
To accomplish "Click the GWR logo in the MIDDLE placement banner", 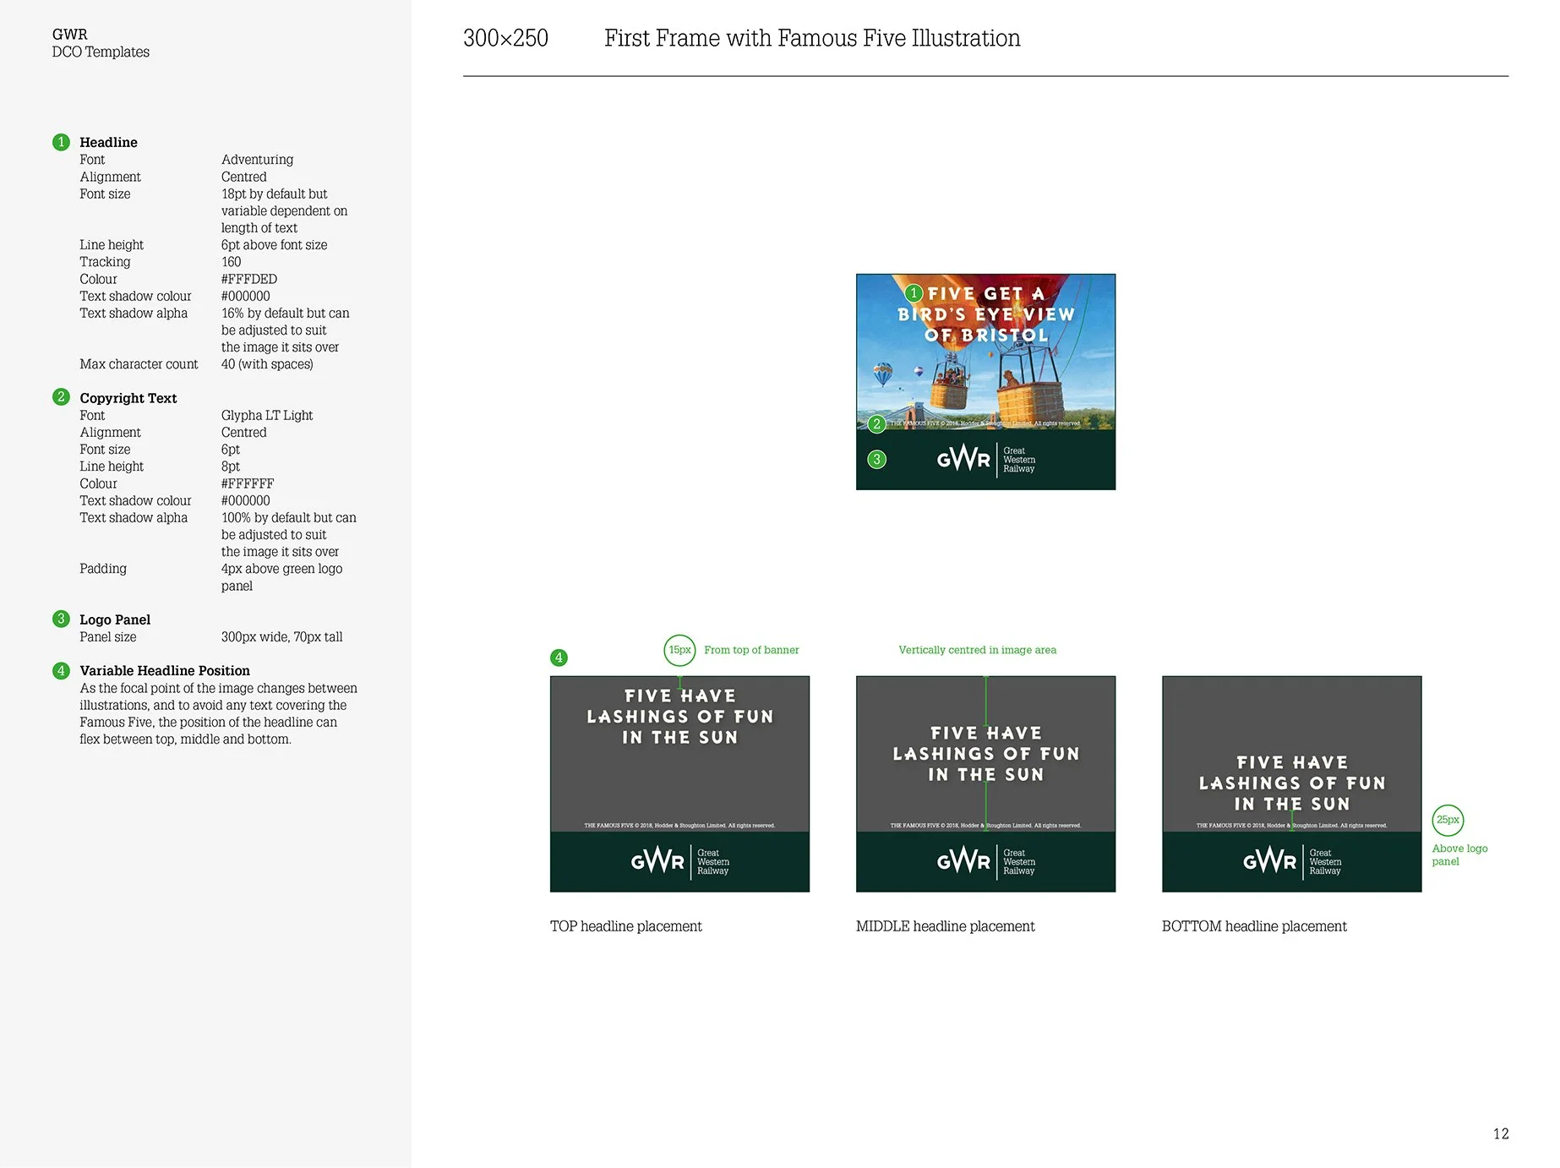I will click(985, 861).
